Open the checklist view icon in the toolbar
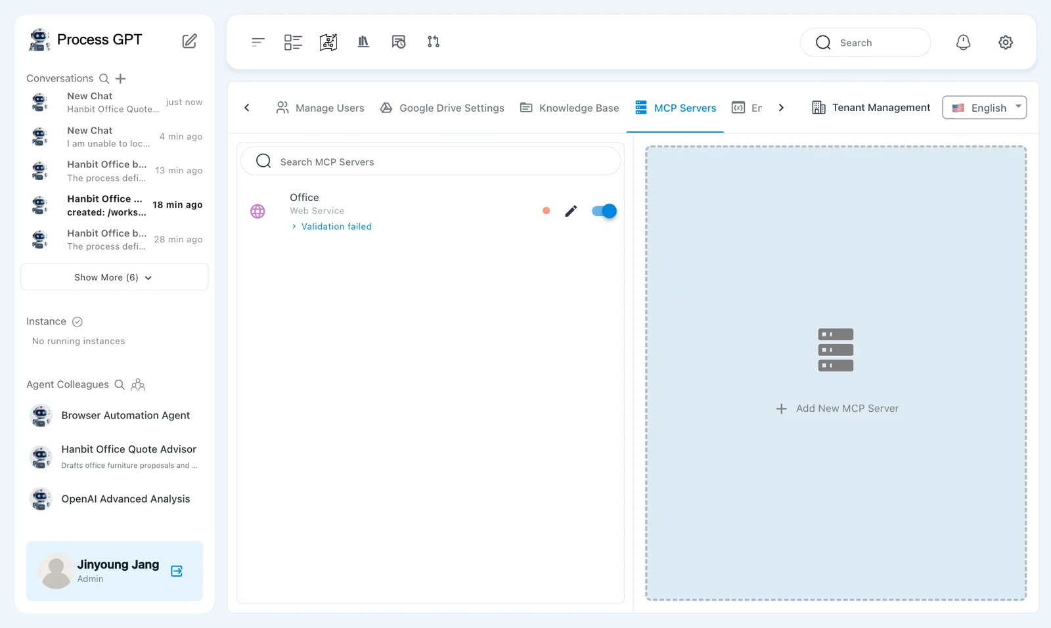Viewport: 1051px width, 628px height. pyautogui.click(x=293, y=42)
